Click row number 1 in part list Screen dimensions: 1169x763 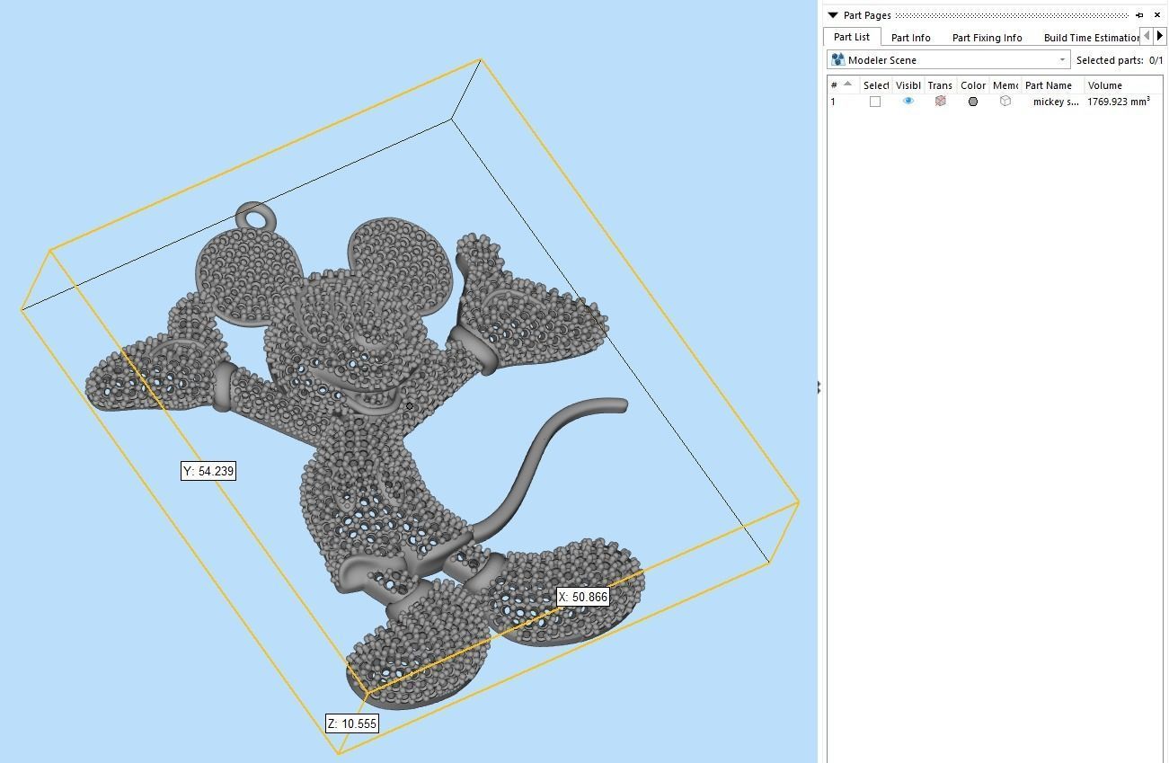833,102
